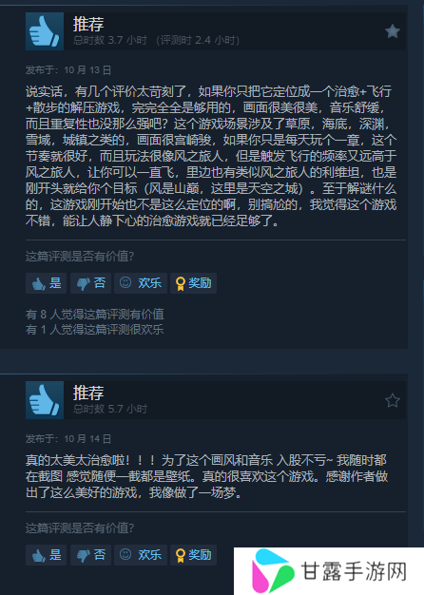Click the thumbs-up recommend icon of first review
Image resolution: width=424 pixels, height=595 pixels.
45,31
